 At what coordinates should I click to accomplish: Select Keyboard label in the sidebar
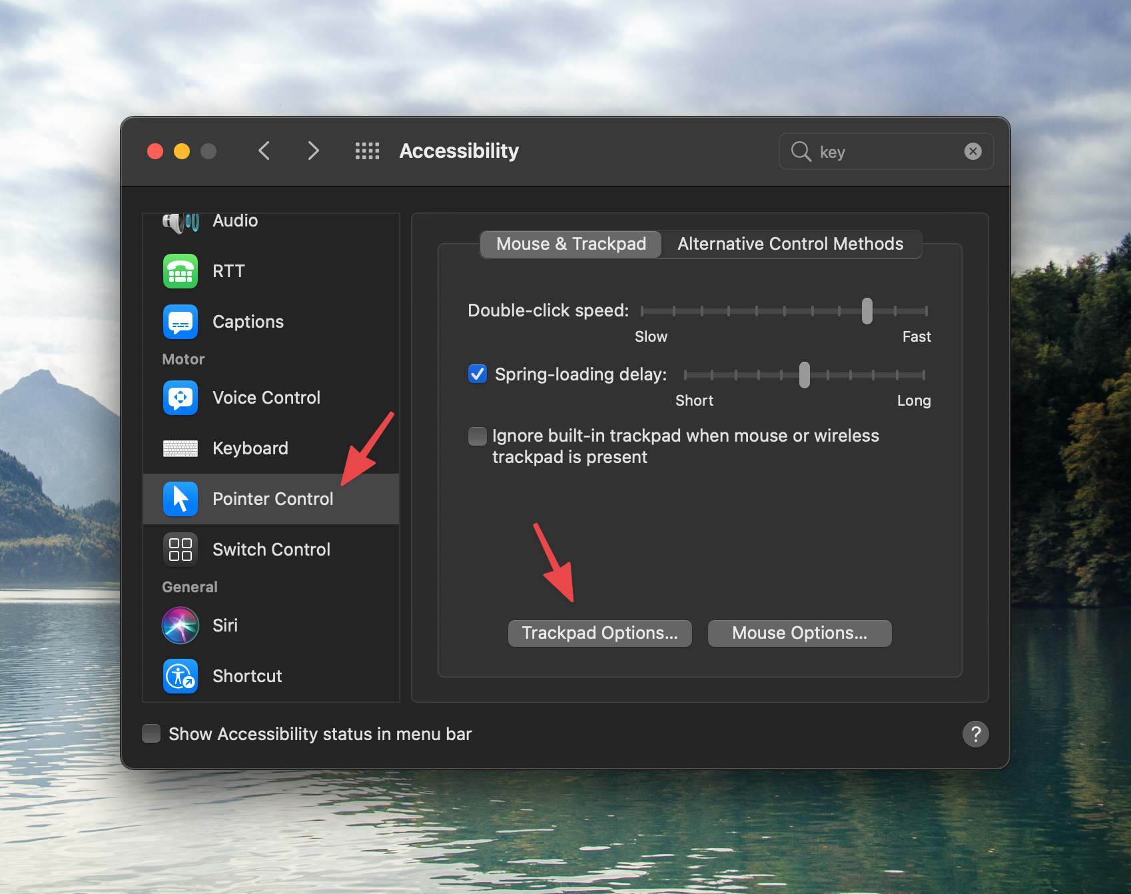[x=250, y=448]
